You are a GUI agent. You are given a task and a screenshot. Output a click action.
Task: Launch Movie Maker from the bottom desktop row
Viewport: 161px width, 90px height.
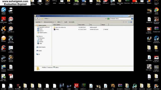[156, 86]
